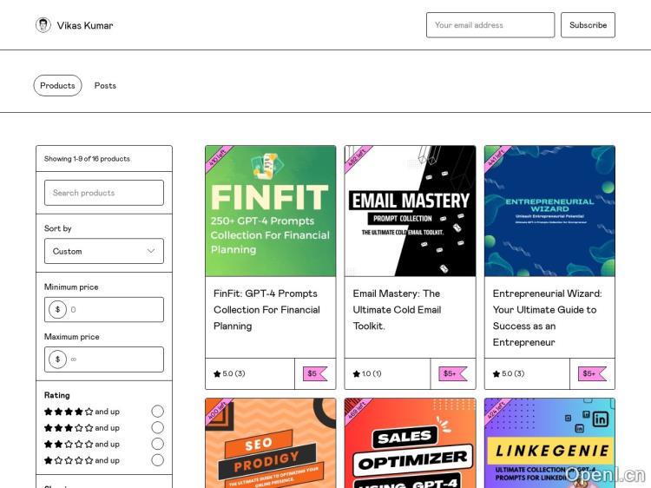This screenshot has height=488, width=651.
Task: Switch to the Posts tab
Action: (x=105, y=85)
